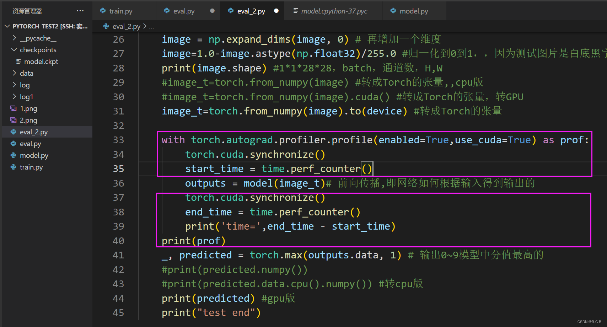The height and width of the screenshot is (327, 607).
Task: Expand the log1 folder
Action: [14, 96]
